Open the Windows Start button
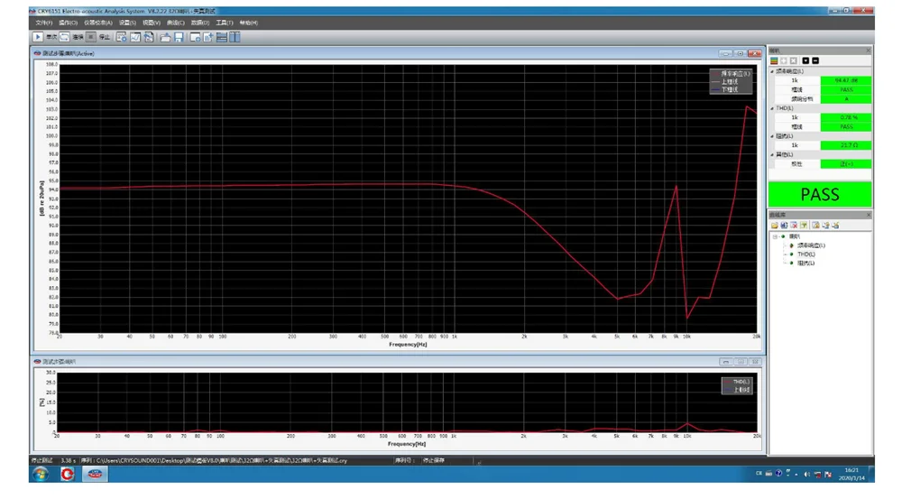Image resolution: width=902 pixels, height=499 pixels. (x=41, y=475)
